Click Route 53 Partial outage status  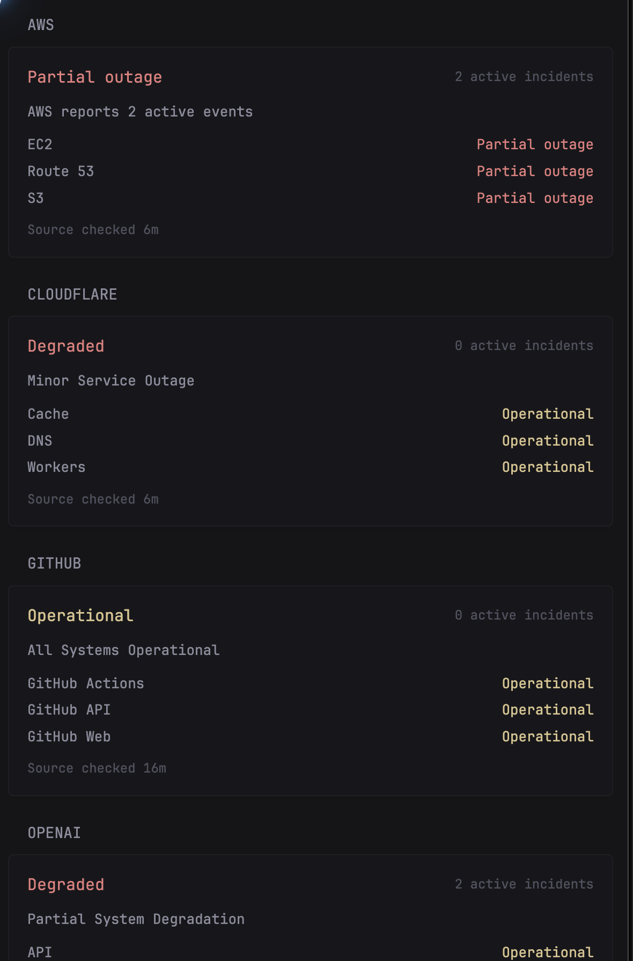(x=535, y=171)
